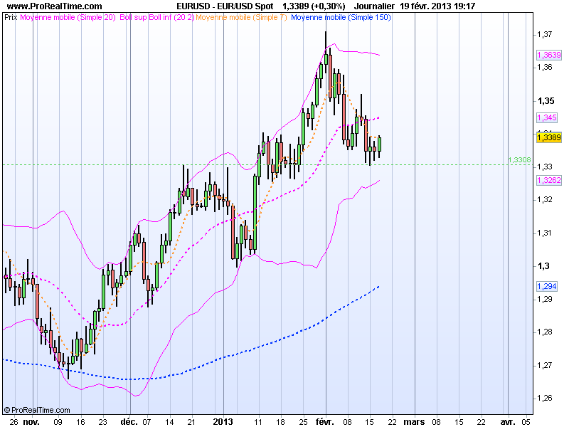
Task: Click the bold 1,3 price axis label
Action: (543, 266)
